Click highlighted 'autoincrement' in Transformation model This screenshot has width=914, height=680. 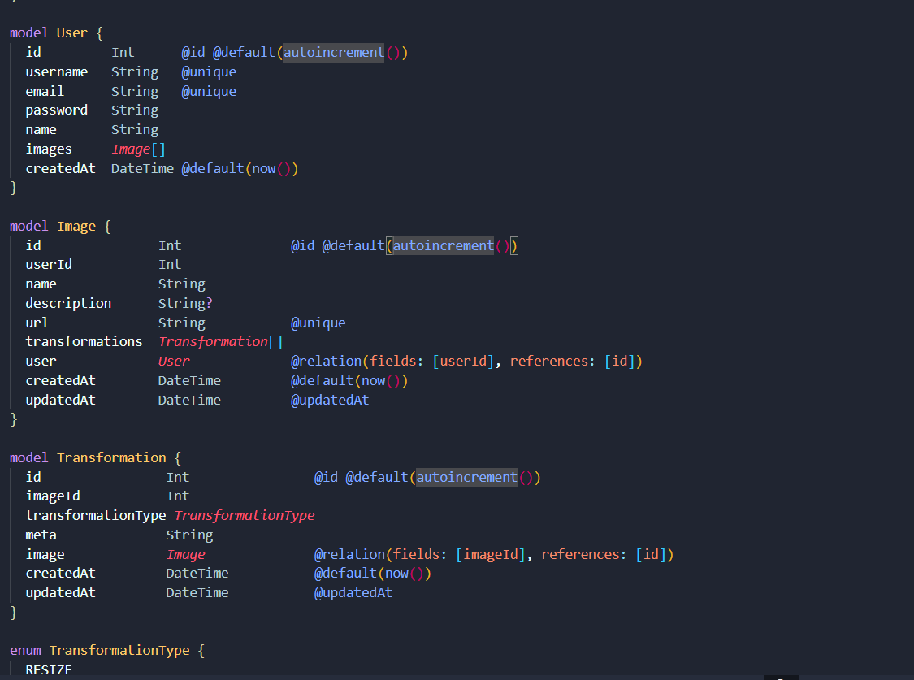(x=466, y=478)
